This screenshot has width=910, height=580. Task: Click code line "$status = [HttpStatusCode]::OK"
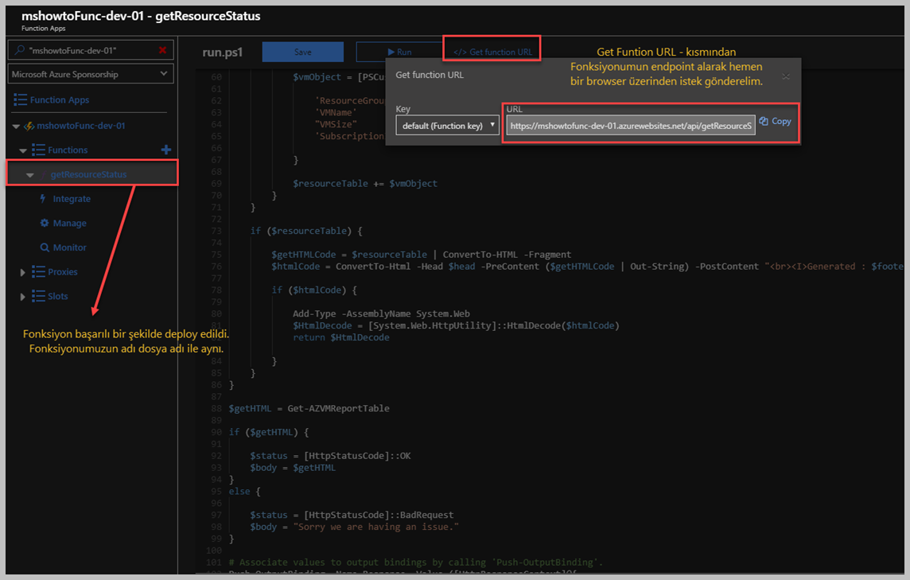point(330,456)
